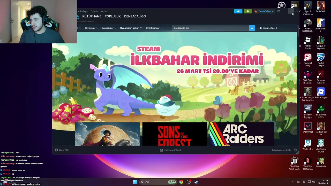The width and height of the screenshot is (331, 186).
Task: Select Total War THREE KINGDOMS icon
Action: point(308,164)
